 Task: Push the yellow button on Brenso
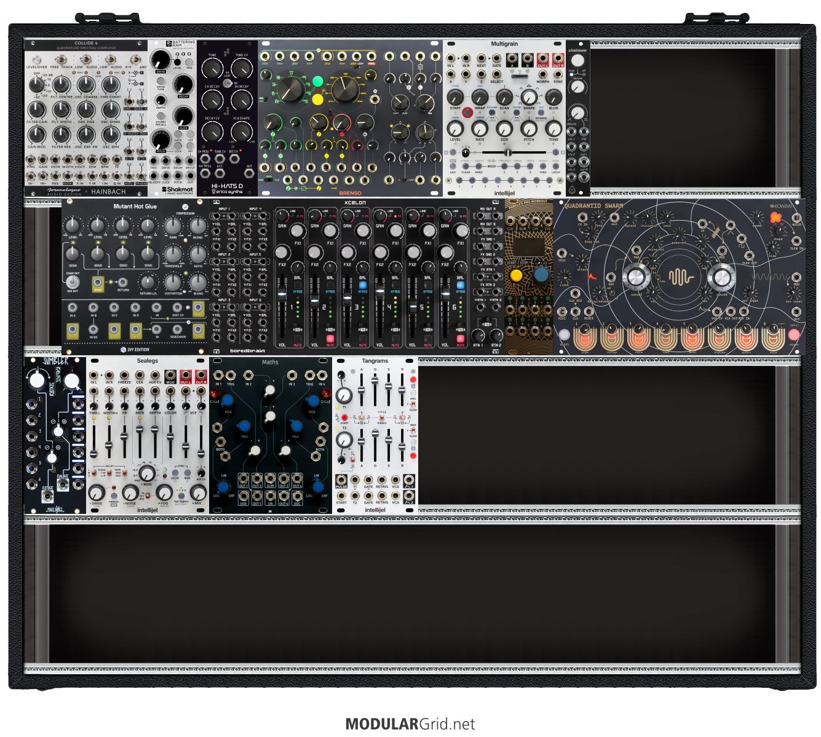click(x=318, y=98)
